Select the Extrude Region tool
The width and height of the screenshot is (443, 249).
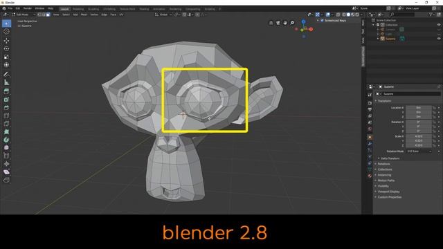click(x=6, y=91)
